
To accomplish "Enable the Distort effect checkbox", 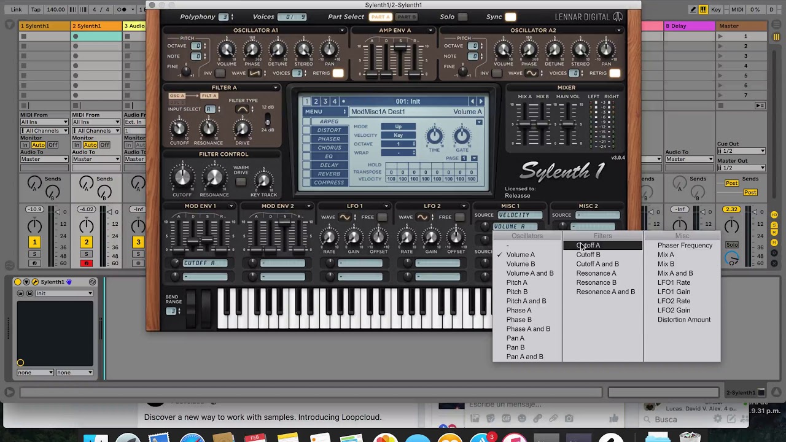I will [x=306, y=130].
